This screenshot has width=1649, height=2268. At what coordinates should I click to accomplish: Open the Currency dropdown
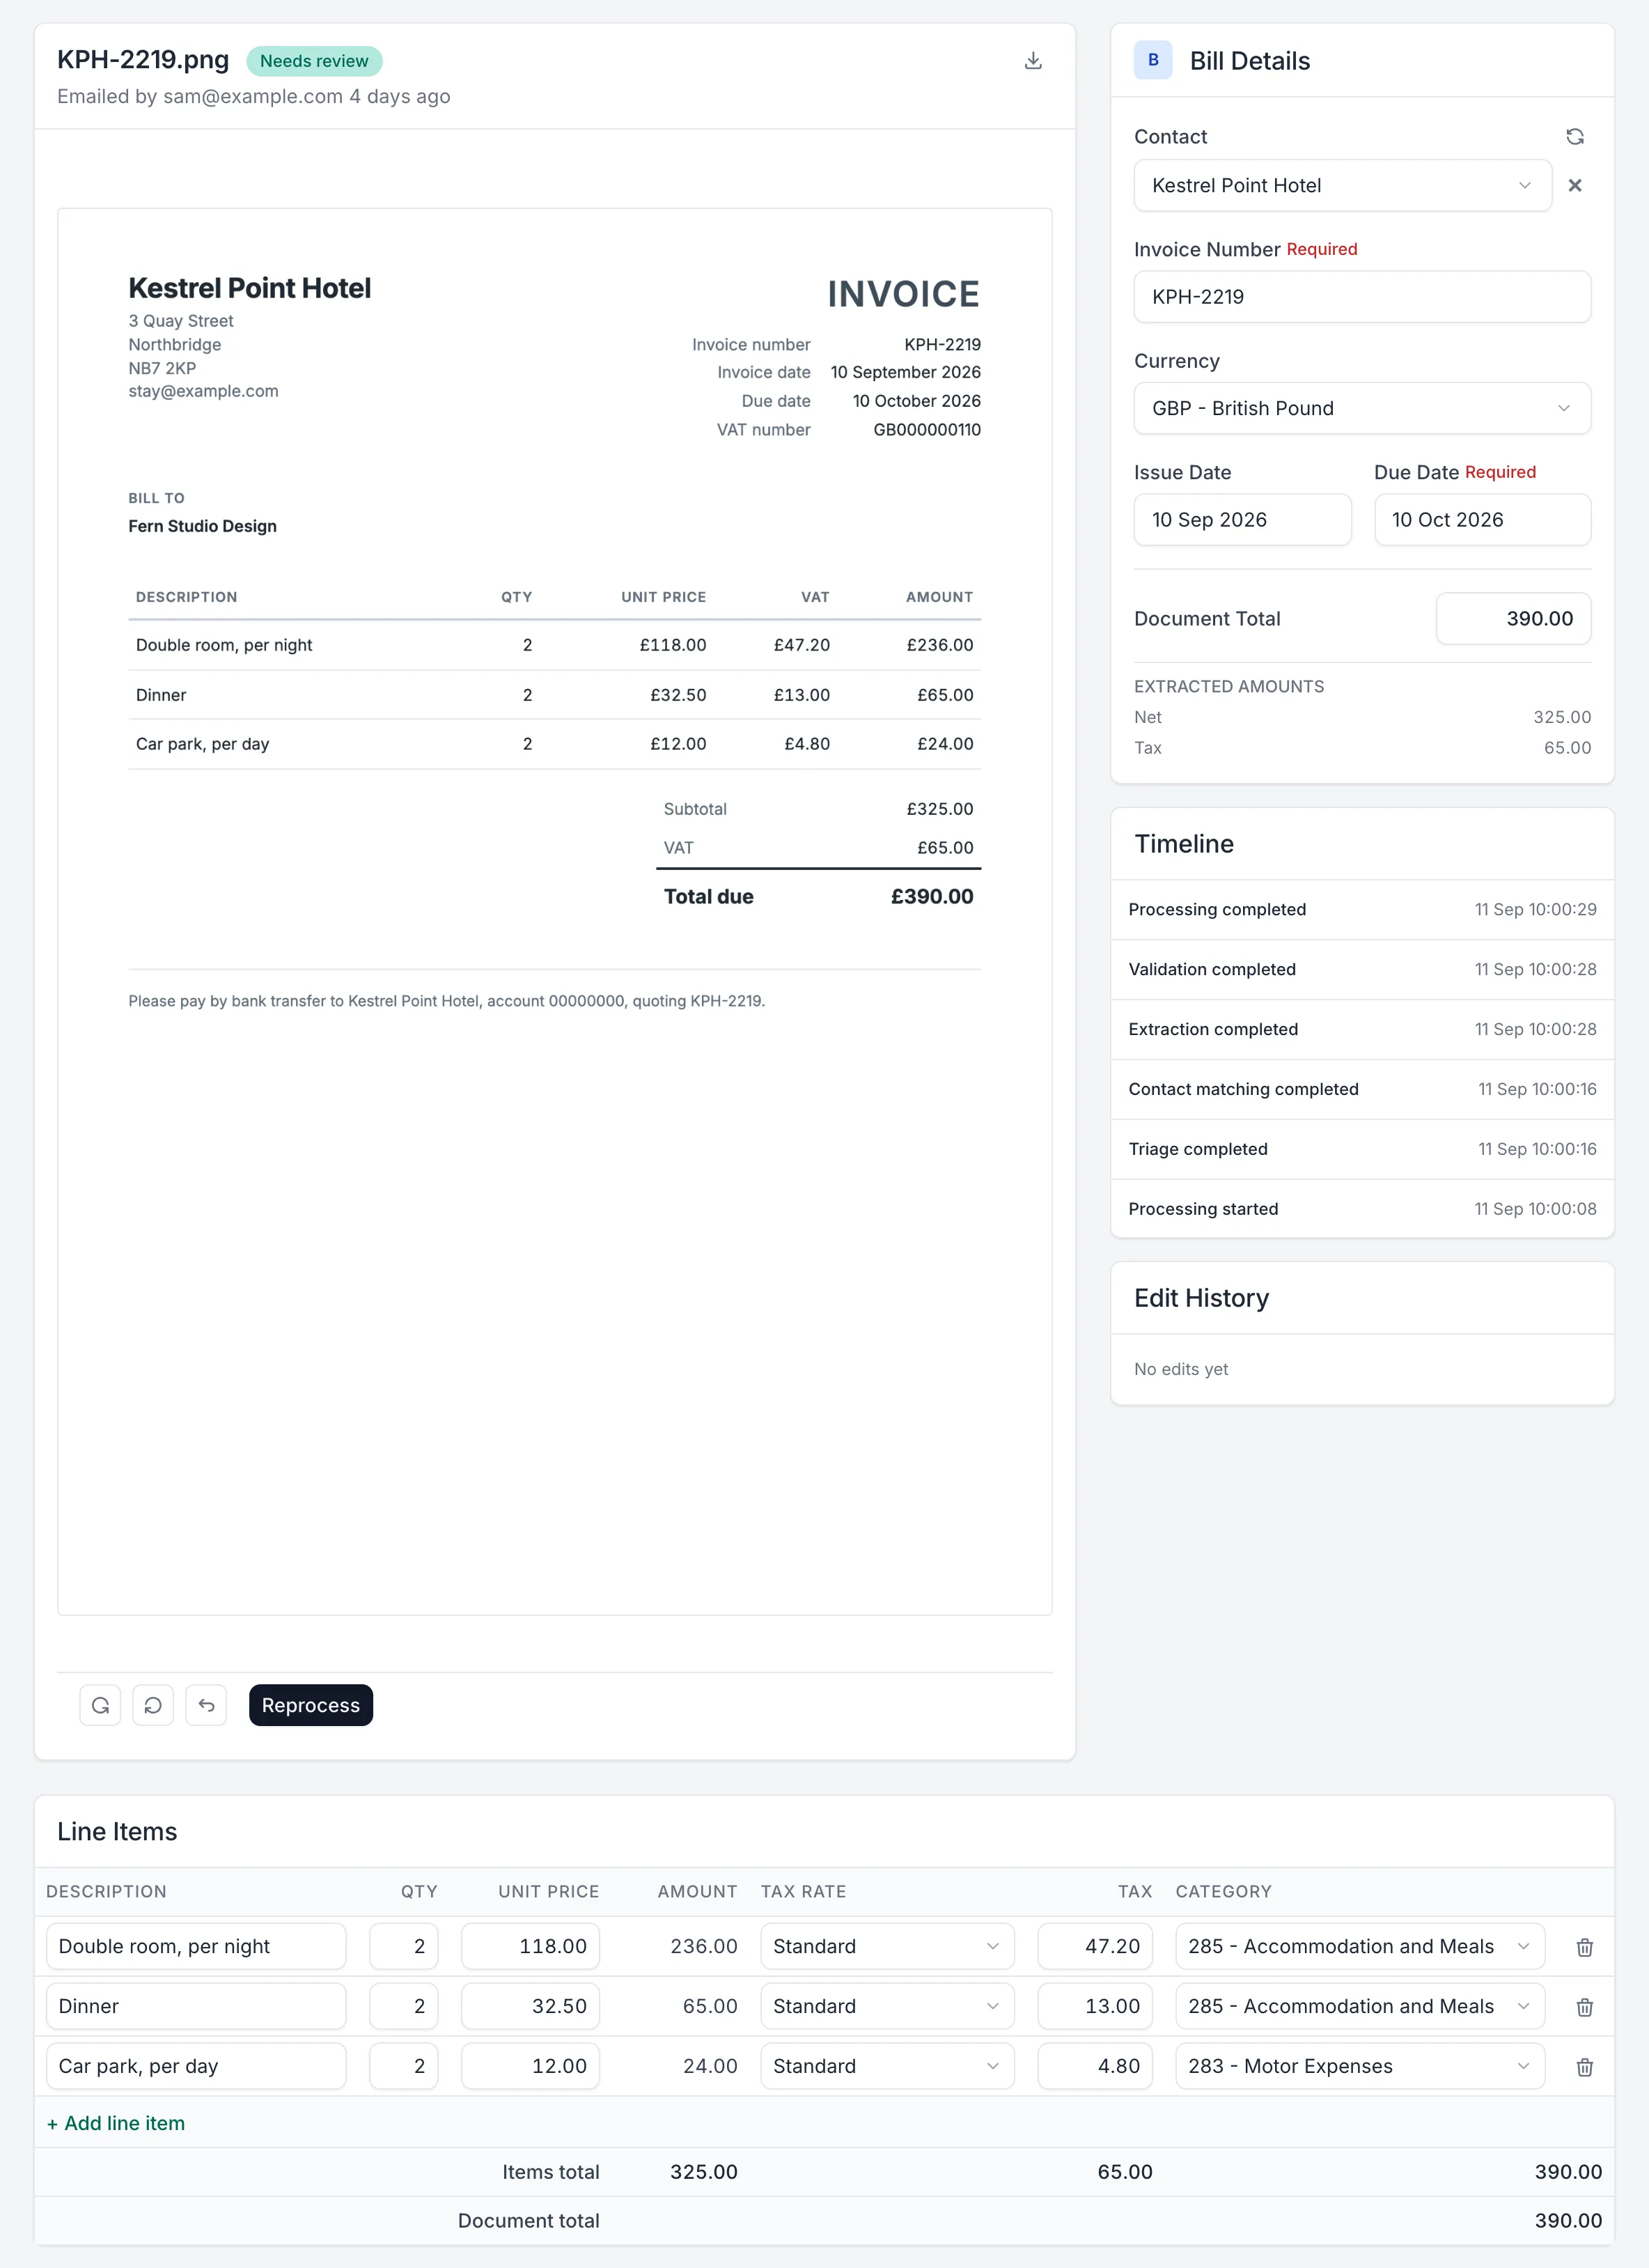click(1362, 408)
